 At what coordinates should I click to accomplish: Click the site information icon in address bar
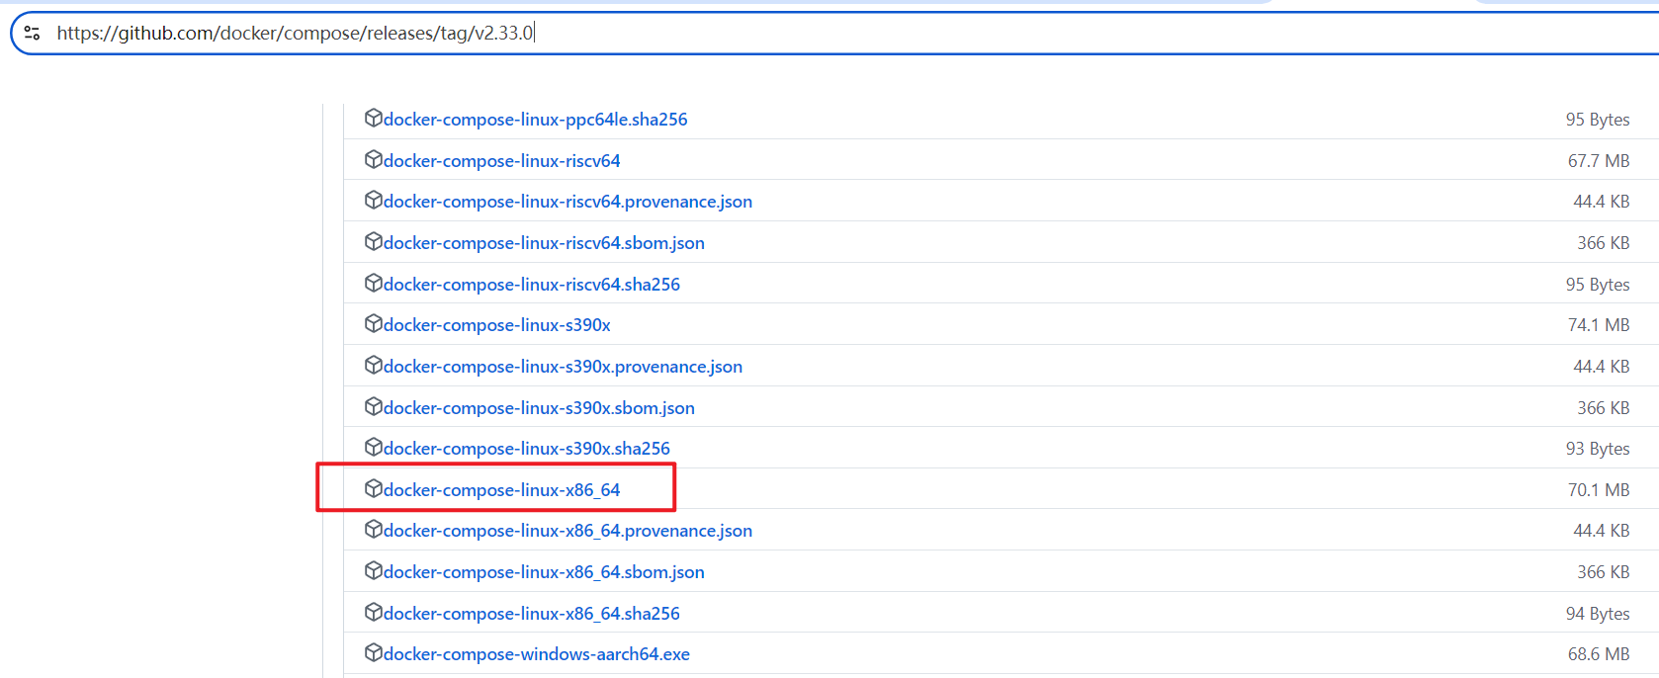coord(32,33)
